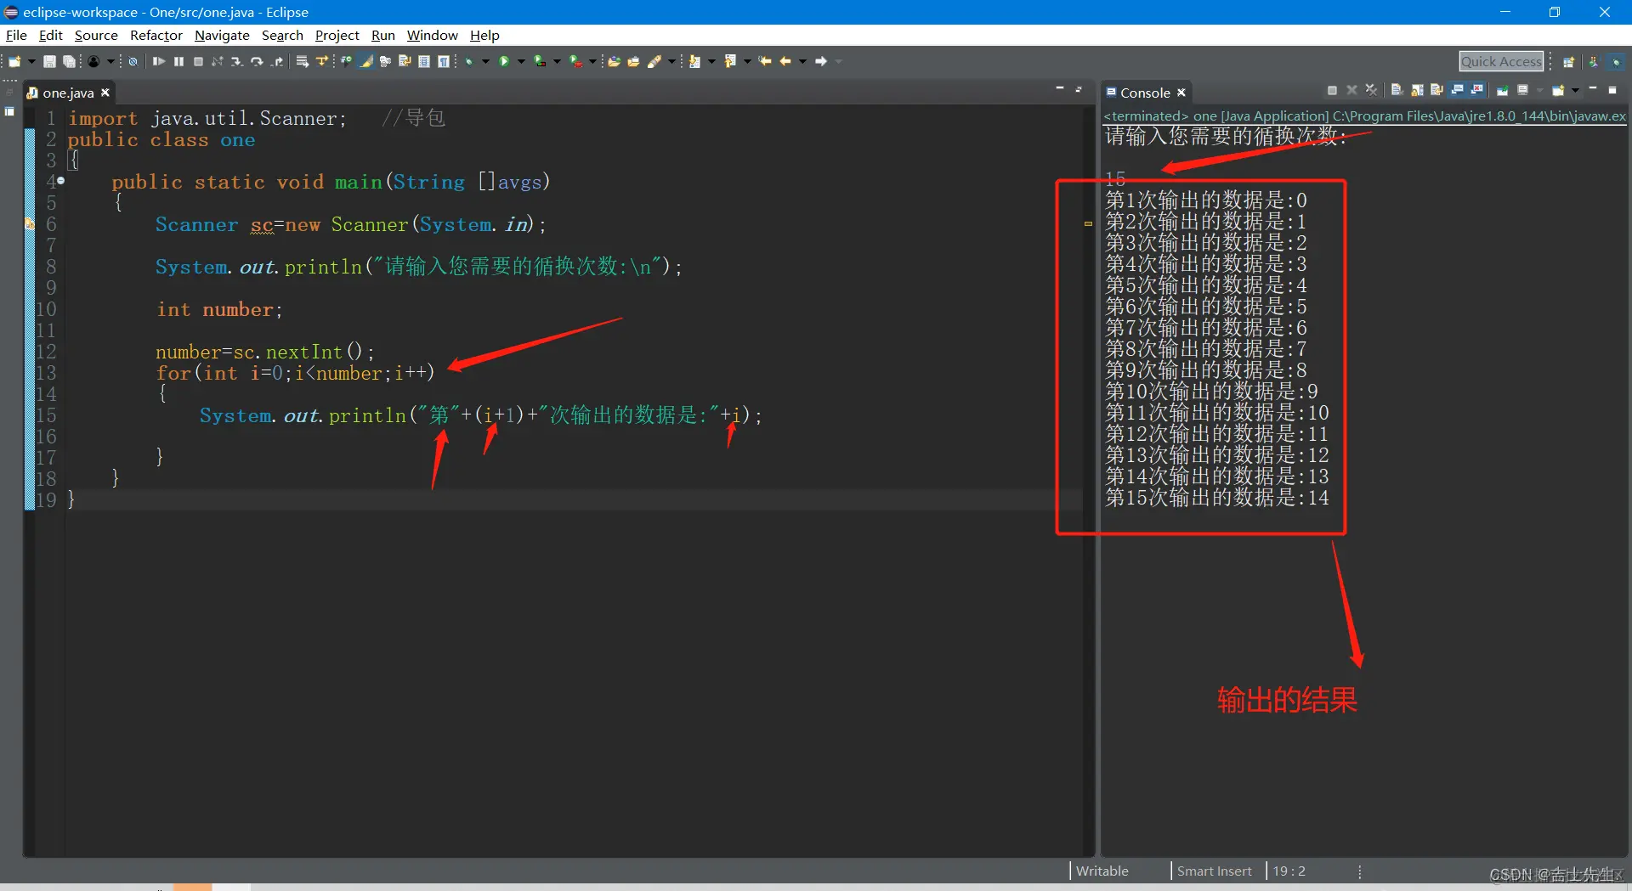Viewport: 1632px width, 891px height.
Task: Open the Back history dropdown arrow
Action: coord(802,61)
